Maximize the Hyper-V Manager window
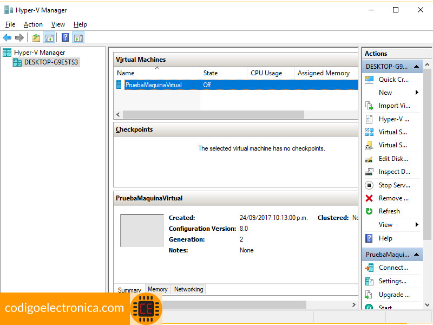Screen dimensions: 433x325 click(396, 10)
